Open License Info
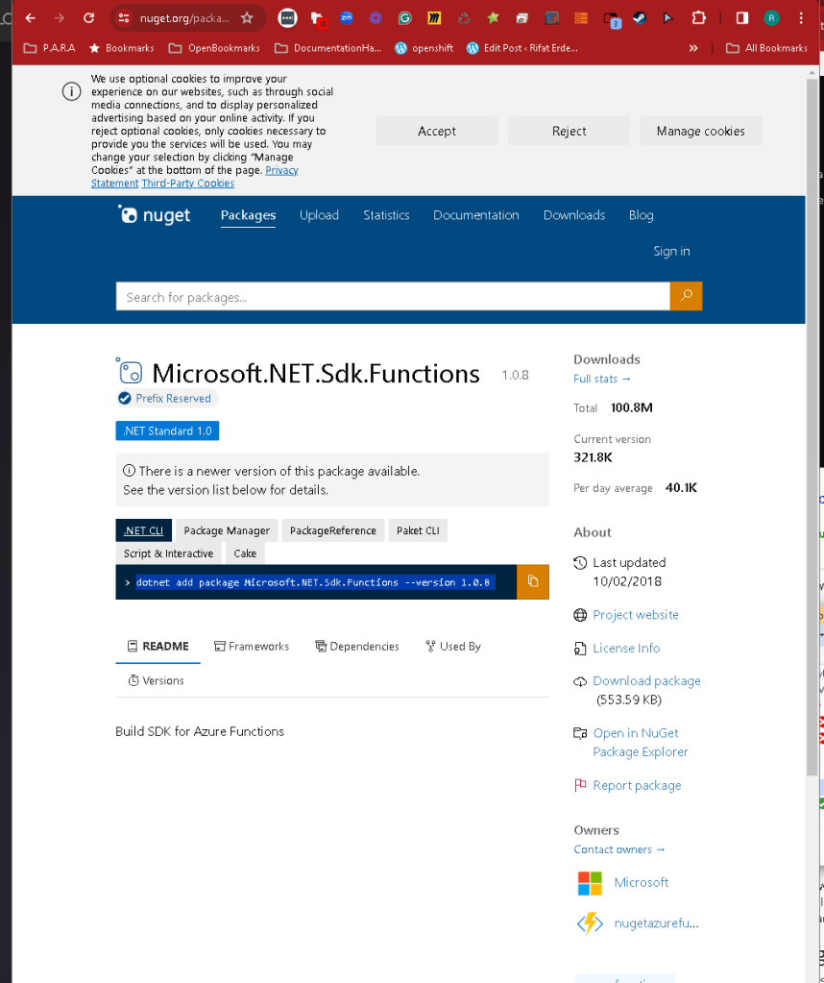Screen dimensions: 824x983 point(626,648)
